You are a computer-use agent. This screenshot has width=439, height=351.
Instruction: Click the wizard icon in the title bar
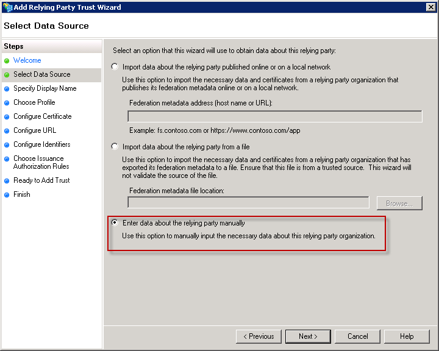coord(7,7)
